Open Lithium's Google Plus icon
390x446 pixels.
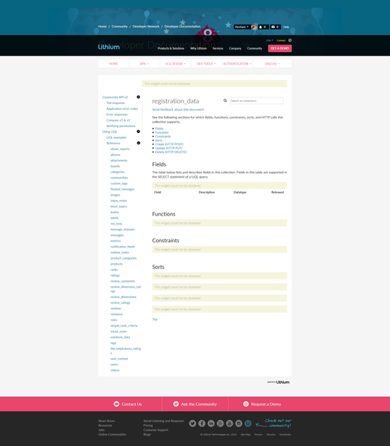pos(221,424)
